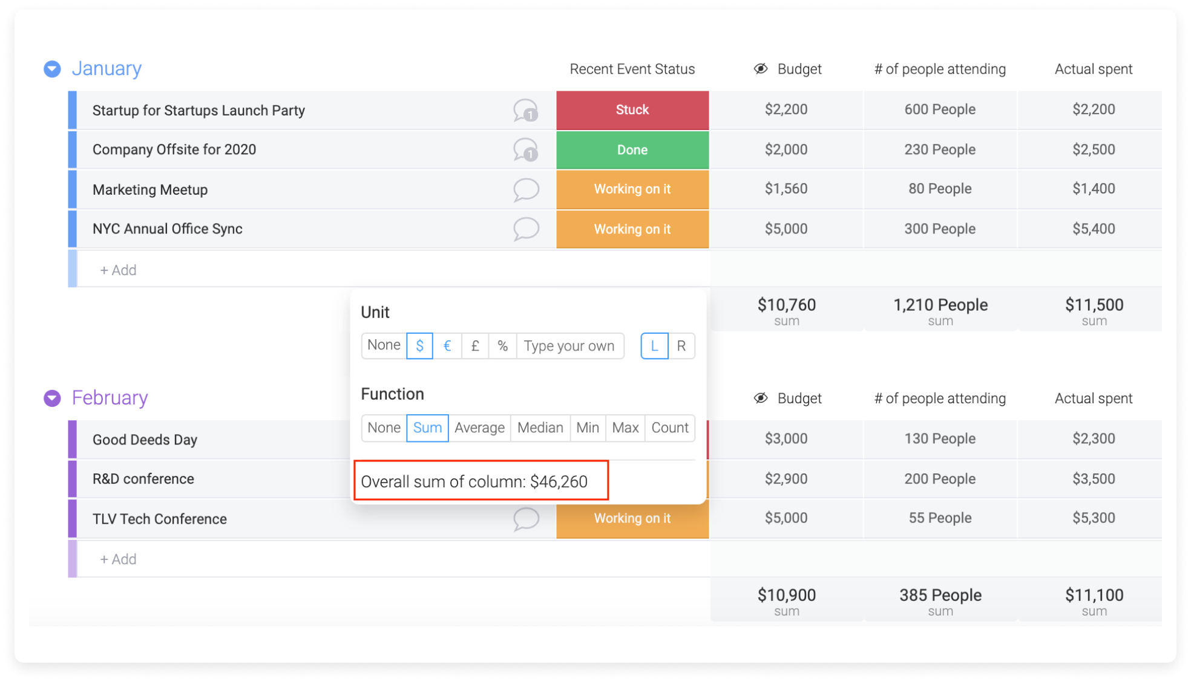Viewport: 1191px width, 682px height.
Task: Select the Sum function
Action: coord(427,427)
